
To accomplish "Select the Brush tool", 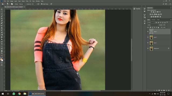I will (2, 26).
